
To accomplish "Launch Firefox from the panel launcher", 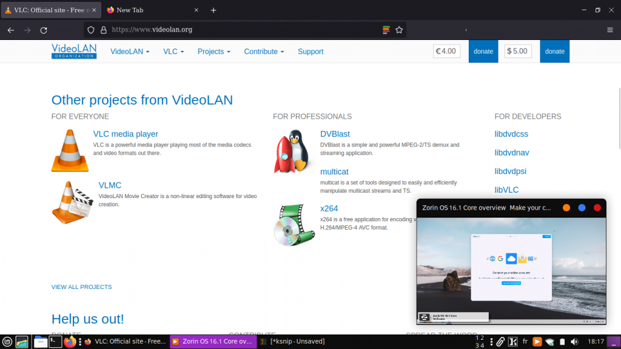I will (x=70, y=342).
